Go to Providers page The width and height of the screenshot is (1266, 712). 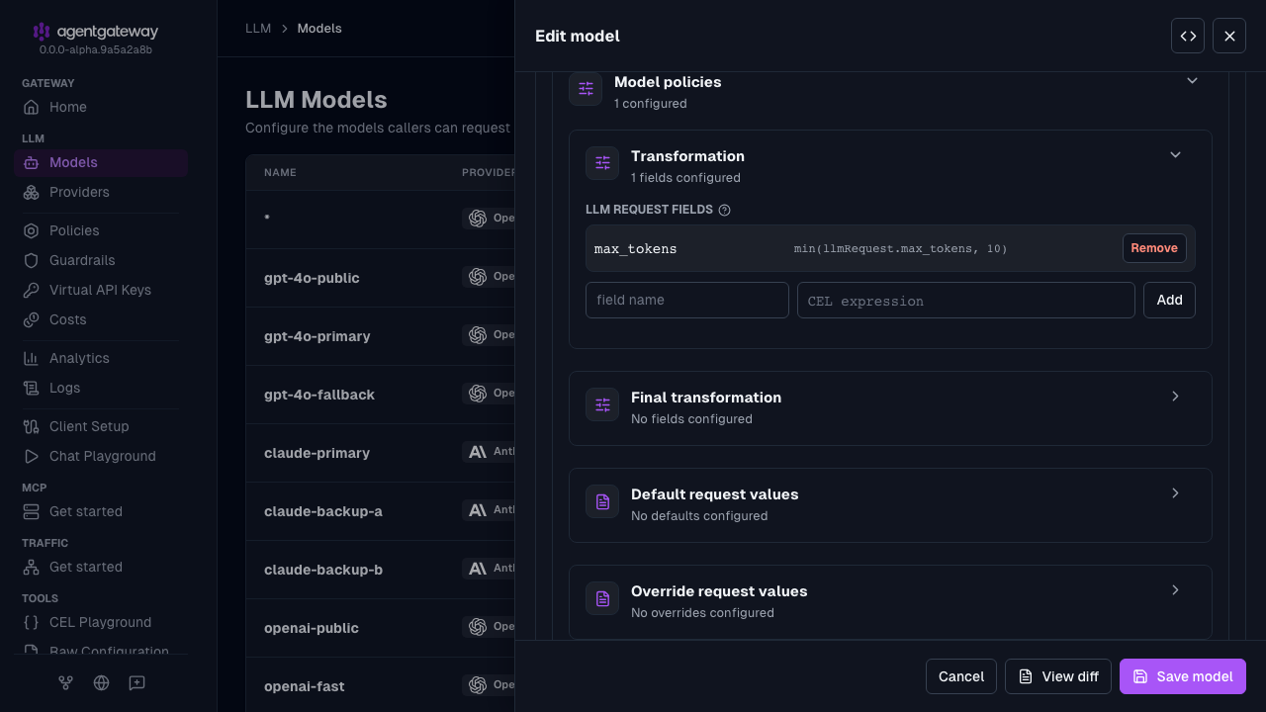101,192
